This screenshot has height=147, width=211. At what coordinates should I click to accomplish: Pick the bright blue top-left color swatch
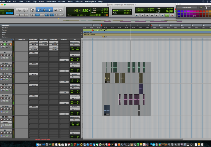[179, 11]
